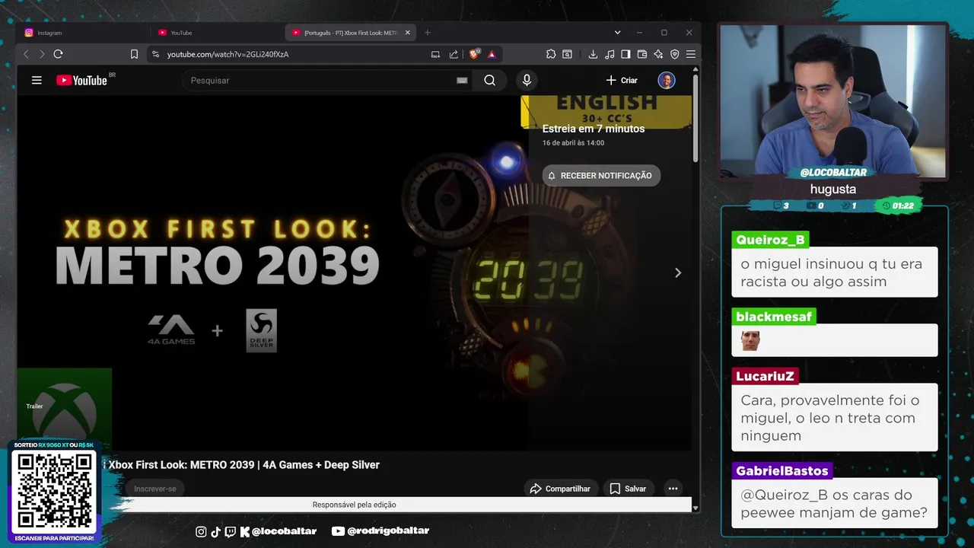974x548 pixels.
Task: Start voice search with the microphone
Action: coord(527,80)
